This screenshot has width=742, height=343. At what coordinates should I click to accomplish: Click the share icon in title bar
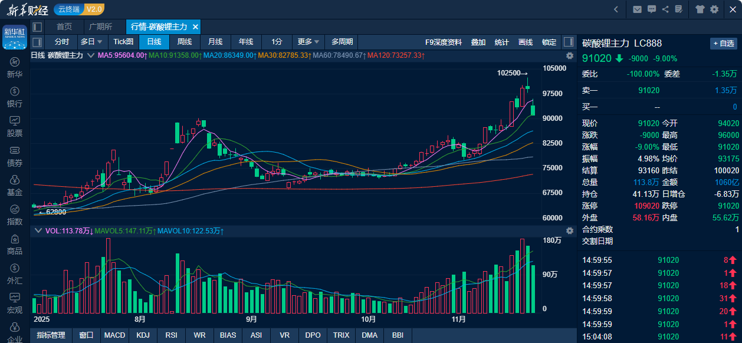[x=665, y=9]
